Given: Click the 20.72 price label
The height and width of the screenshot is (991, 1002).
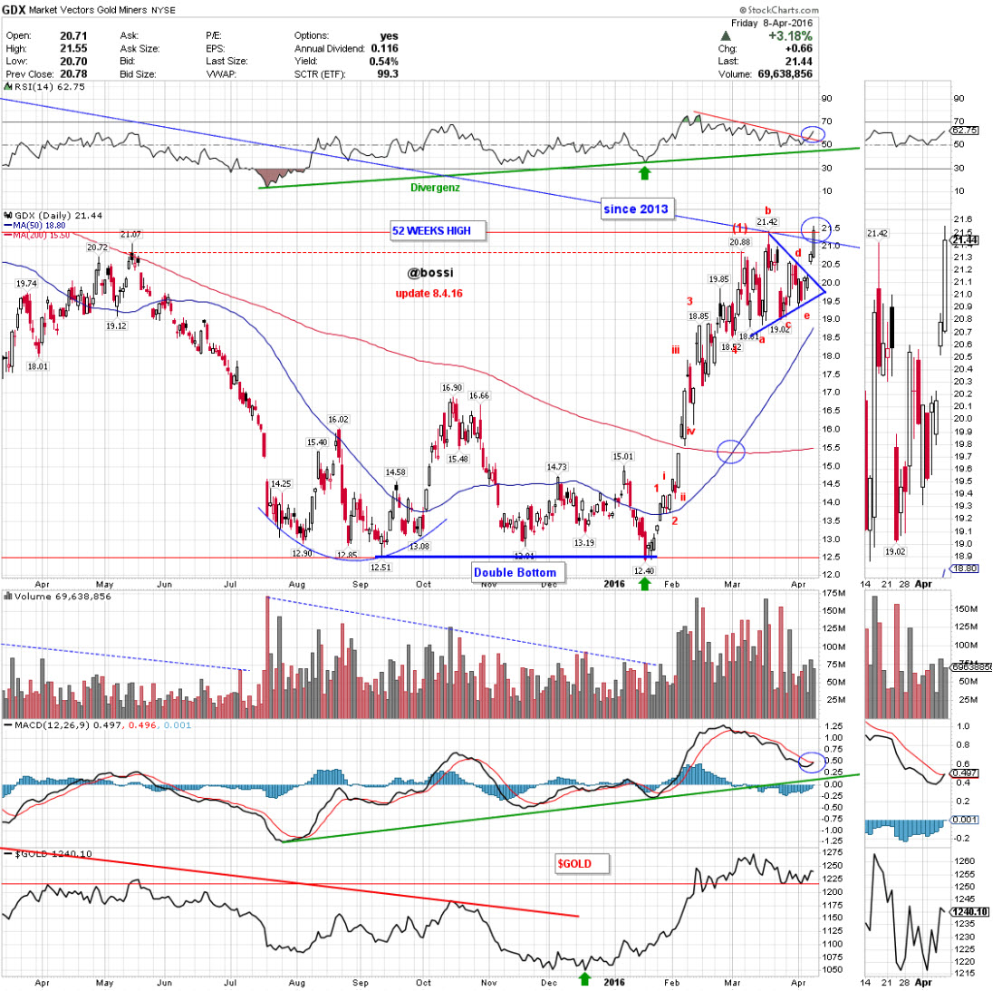Looking at the screenshot, I should pyautogui.click(x=97, y=248).
